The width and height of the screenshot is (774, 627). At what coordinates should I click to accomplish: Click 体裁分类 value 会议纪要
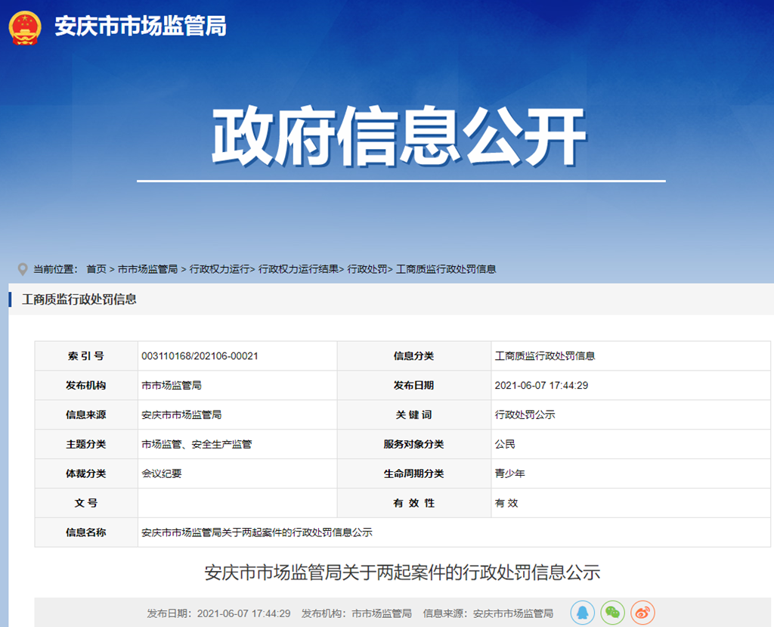162,473
